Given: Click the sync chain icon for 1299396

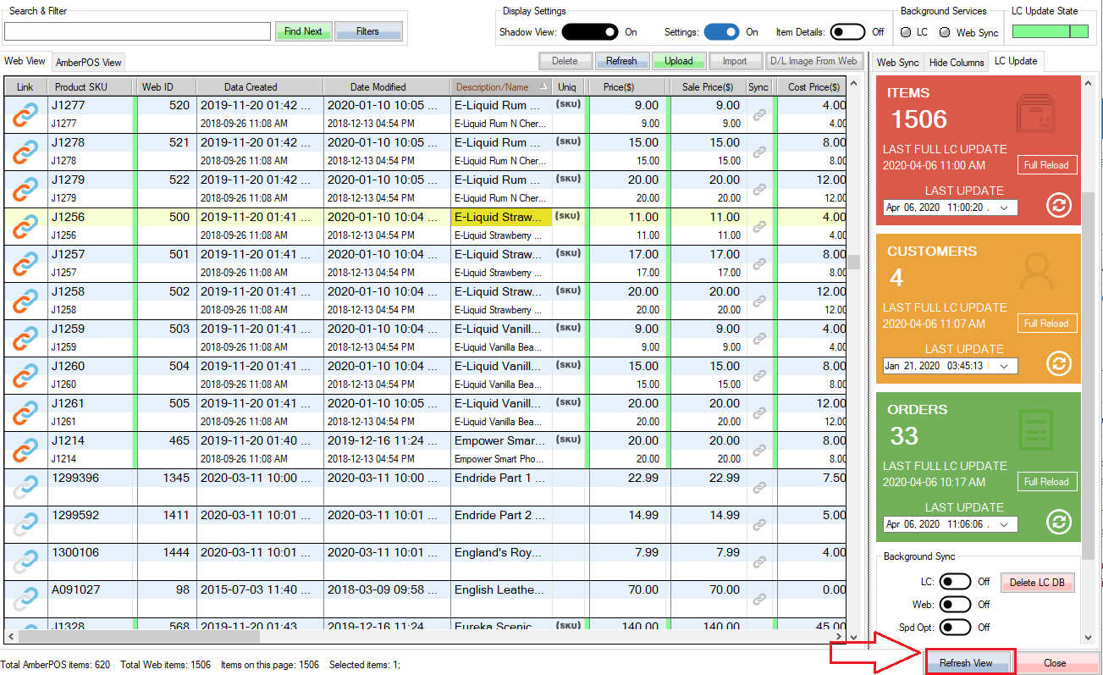Looking at the screenshot, I should point(759,488).
